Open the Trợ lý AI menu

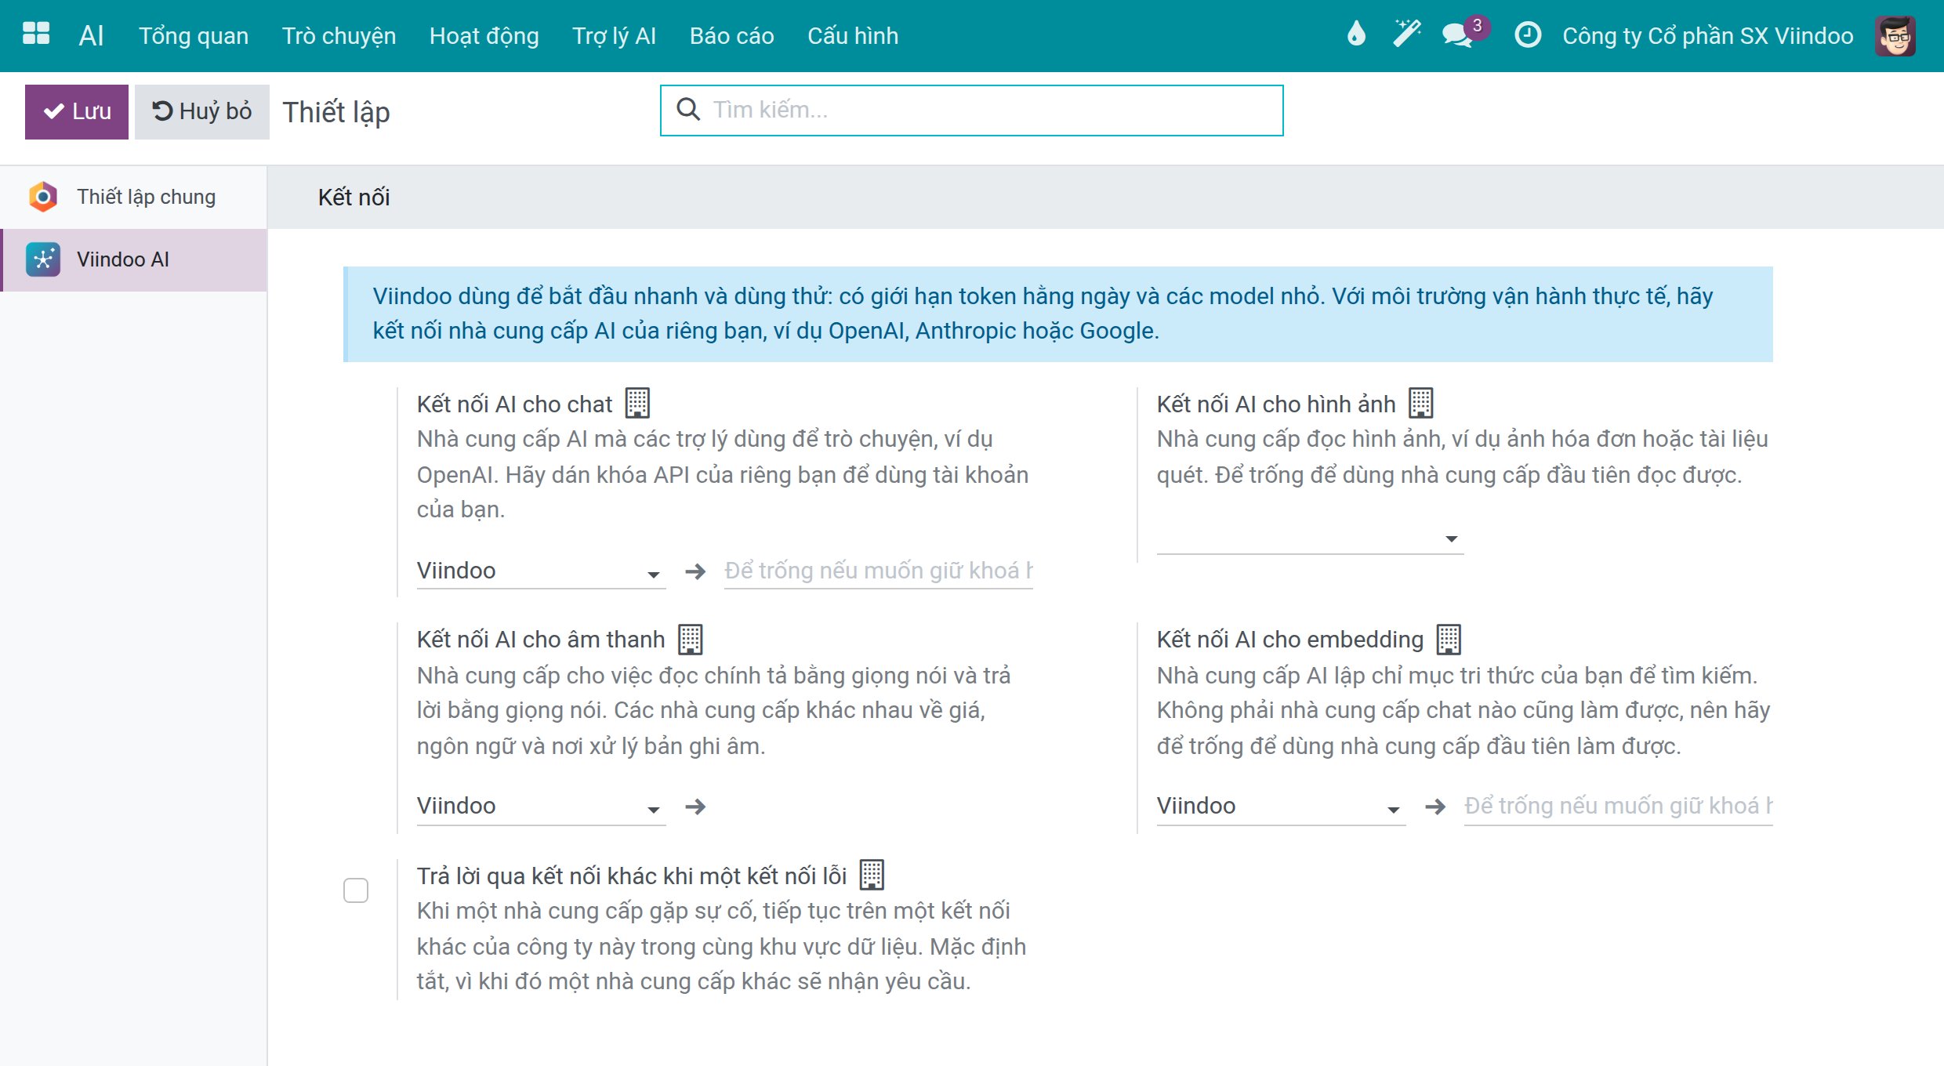[x=614, y=36]
